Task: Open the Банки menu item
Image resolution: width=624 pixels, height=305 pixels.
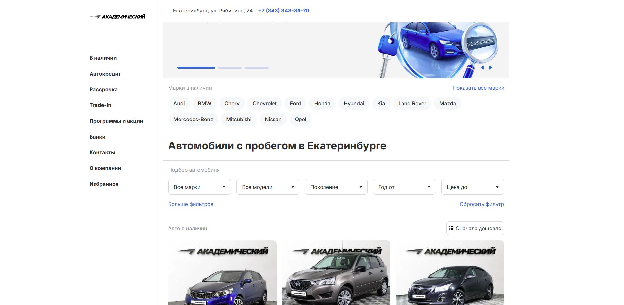Action: pyautogui.click(x=97, y=137)
